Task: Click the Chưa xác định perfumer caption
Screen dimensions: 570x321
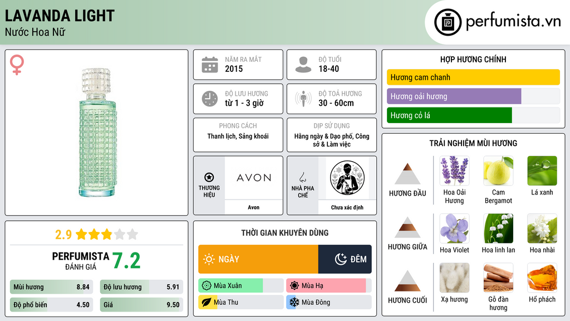Action: [x=347, y=207]
